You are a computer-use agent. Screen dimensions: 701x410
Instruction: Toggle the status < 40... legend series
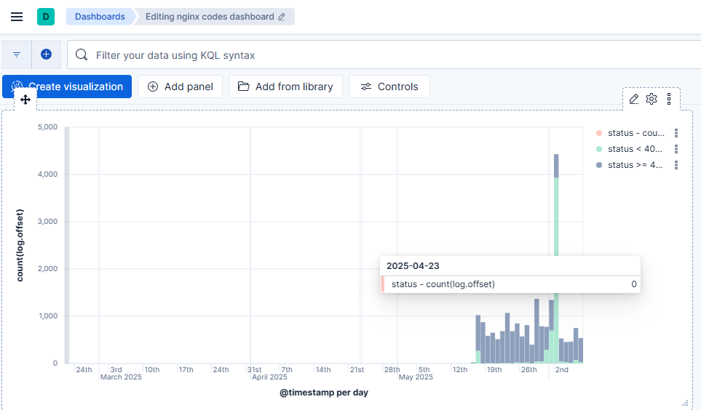tap(635, 149)
